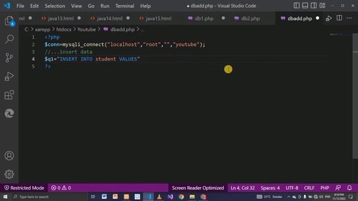
Task: Click the unsaved dot on java14.html tab
Action: coord(128,18)
